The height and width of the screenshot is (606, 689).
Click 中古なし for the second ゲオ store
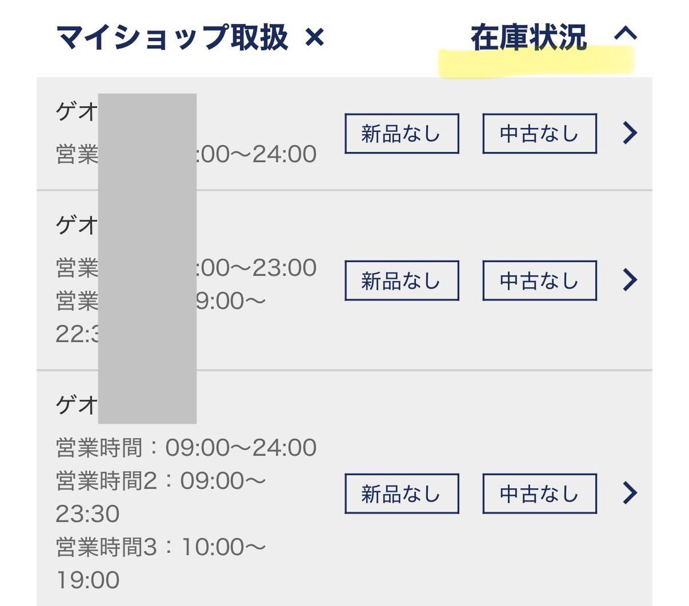pyautogui.click(x=539, y=281)
